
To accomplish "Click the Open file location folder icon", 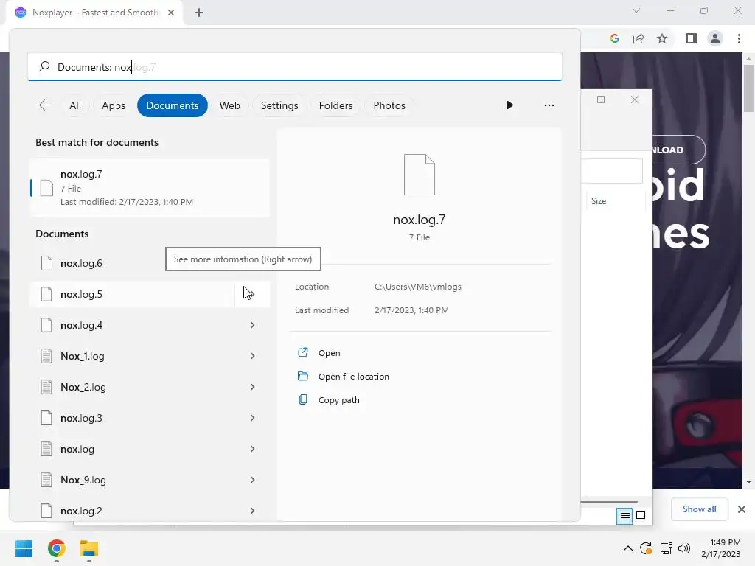I will [303, 376].
